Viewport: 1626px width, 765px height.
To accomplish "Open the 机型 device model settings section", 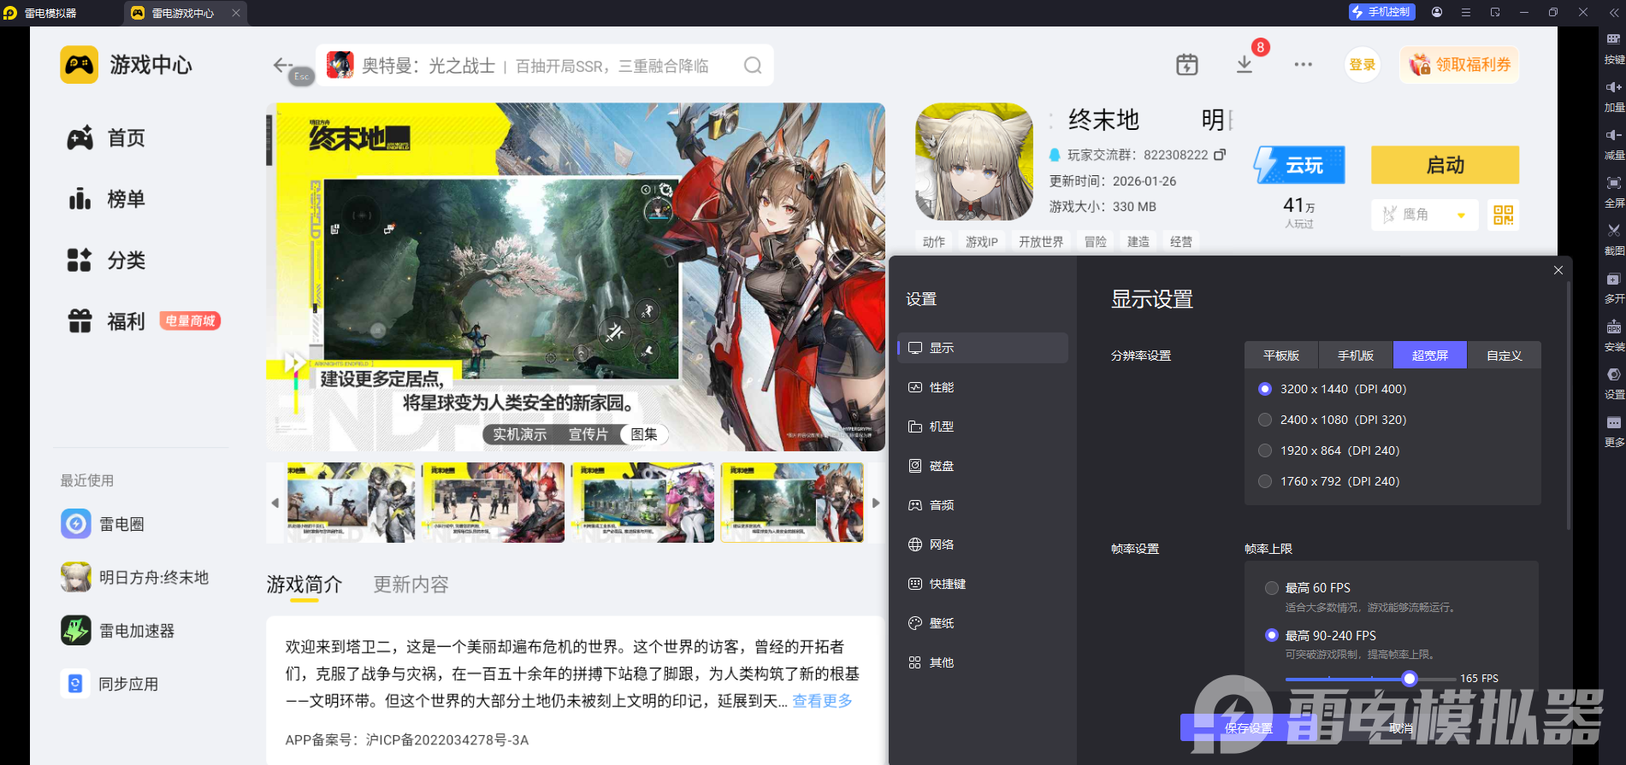I will pyautogui.click(x=983, y=427).
